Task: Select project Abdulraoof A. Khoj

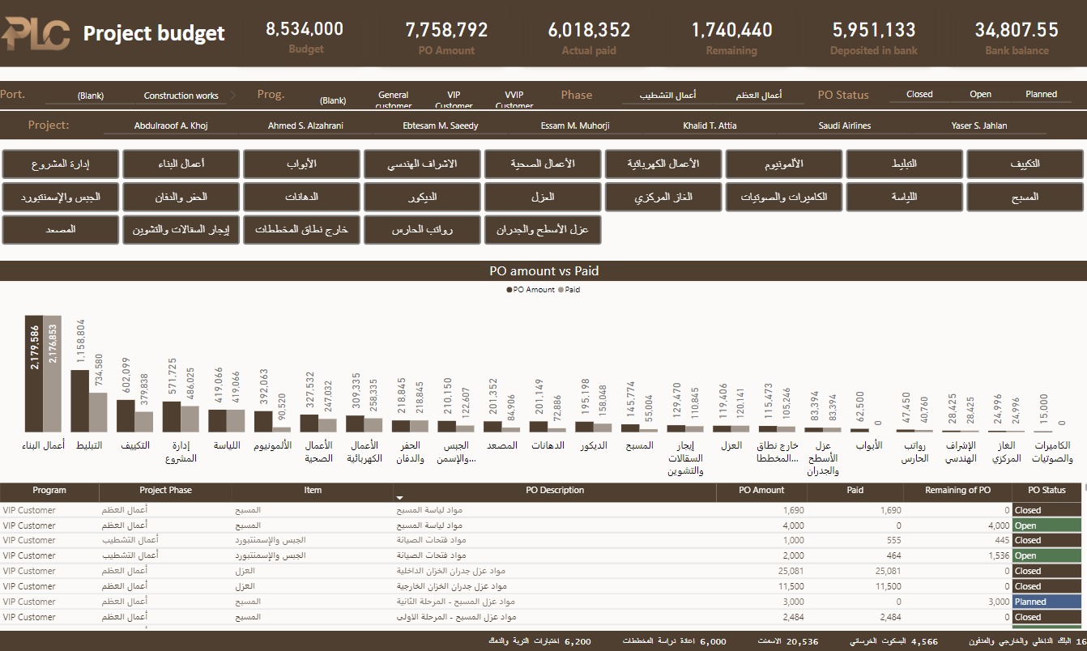Action: (x=171, y=126)
